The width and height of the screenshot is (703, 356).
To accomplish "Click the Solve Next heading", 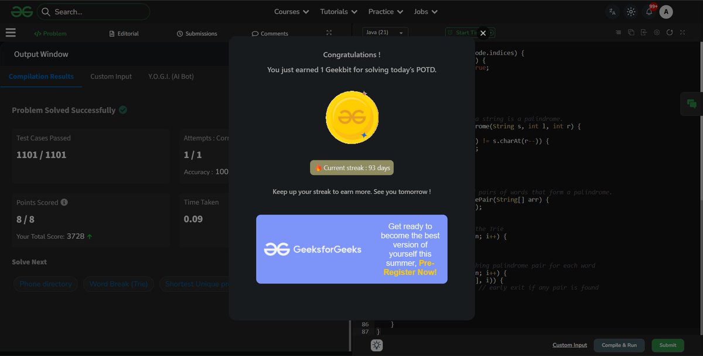I will click(29, 262).
